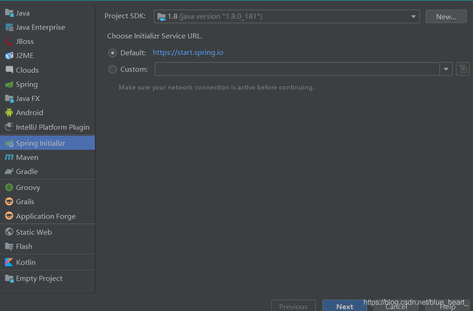This screenshot has height=311, width=473.
Task: Click the New... SDK button
Action: click(x=446, y=16)
